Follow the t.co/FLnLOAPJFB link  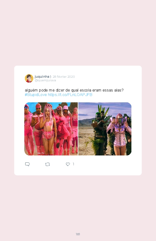(x=70, y=95)
